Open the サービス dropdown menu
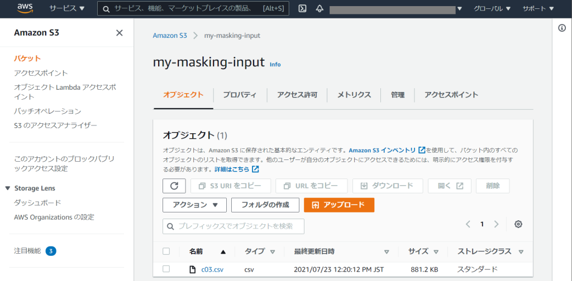Image resolution: width=572 pixels, height=281 pixels. point(67,9)
